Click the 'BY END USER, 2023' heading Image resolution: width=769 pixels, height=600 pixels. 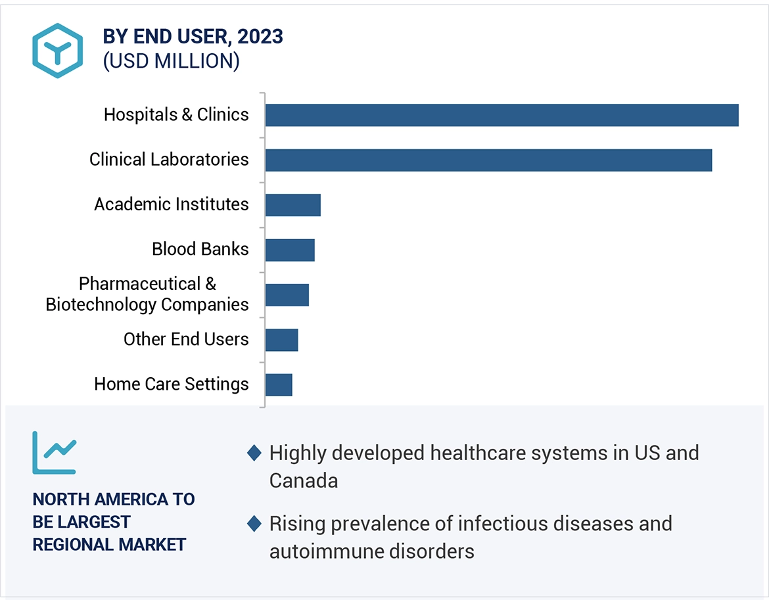point(193,37)
